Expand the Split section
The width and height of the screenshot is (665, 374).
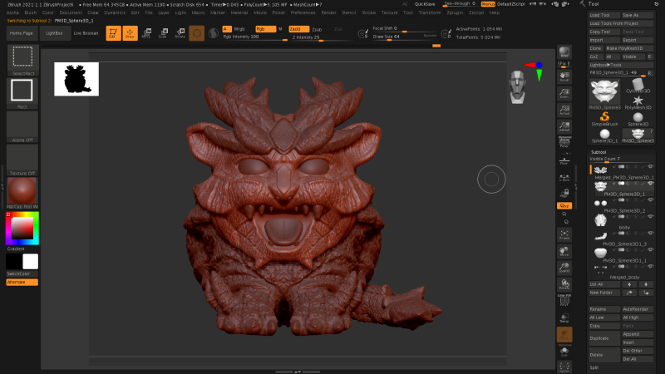pyautogui.click(x=594, y=367)
